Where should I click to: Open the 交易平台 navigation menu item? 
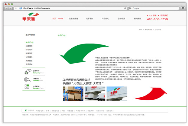(x=90, y=19)
